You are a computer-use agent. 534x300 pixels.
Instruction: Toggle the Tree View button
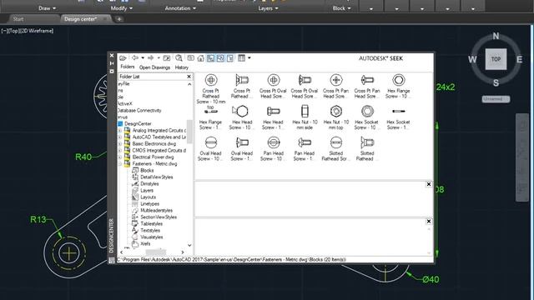point(210,58)
